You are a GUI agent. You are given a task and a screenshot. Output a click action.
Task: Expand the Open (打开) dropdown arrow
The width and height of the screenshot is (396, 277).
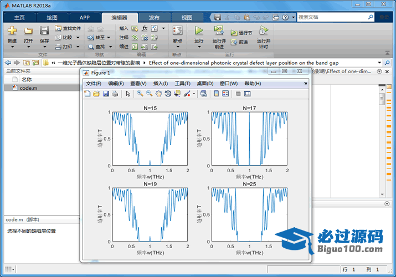(x=28, y=47)
